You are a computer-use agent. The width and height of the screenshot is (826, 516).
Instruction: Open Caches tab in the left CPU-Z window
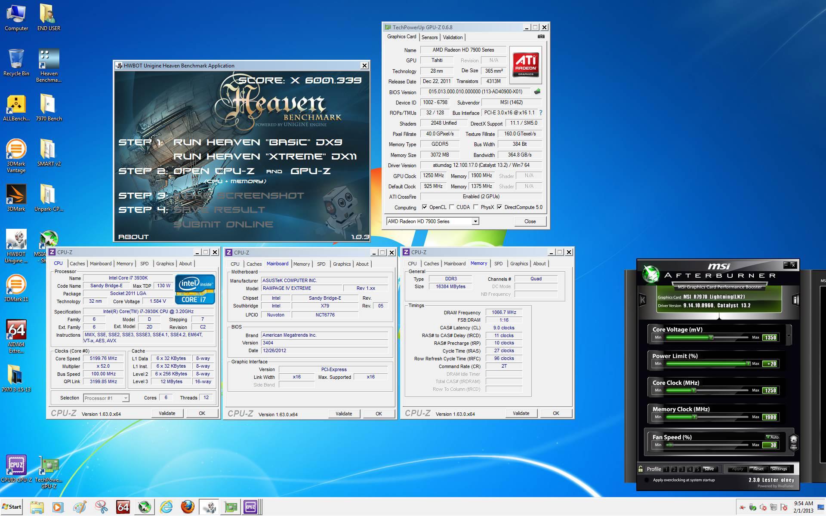pyautogui.click(x=77, y=264)
